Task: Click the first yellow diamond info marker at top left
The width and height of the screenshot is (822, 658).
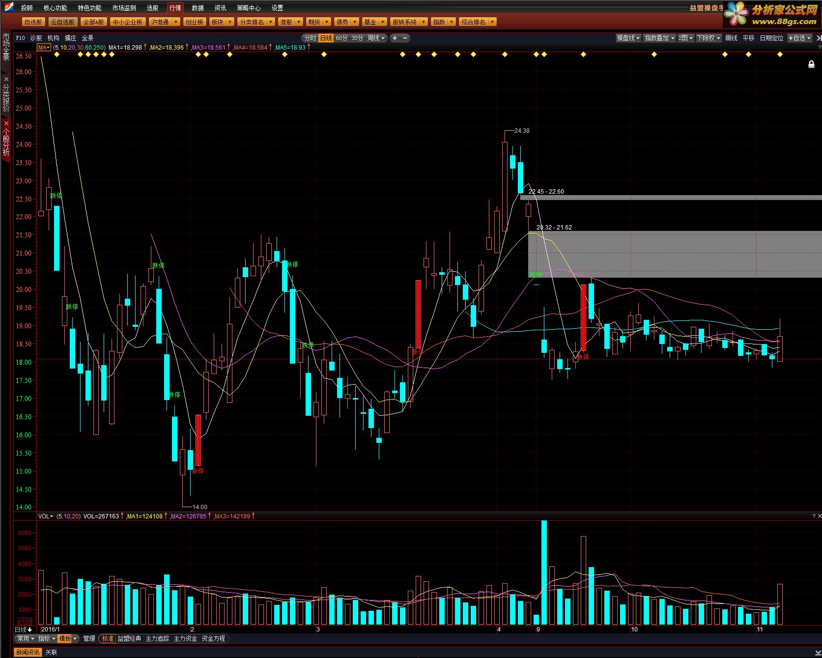Action: [57, 55]
